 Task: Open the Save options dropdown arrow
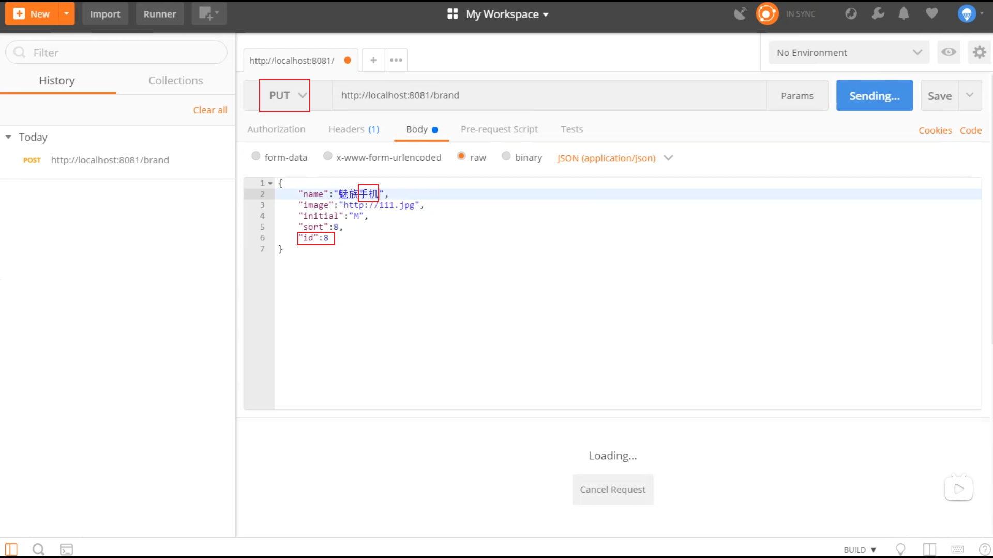[970, 95]
